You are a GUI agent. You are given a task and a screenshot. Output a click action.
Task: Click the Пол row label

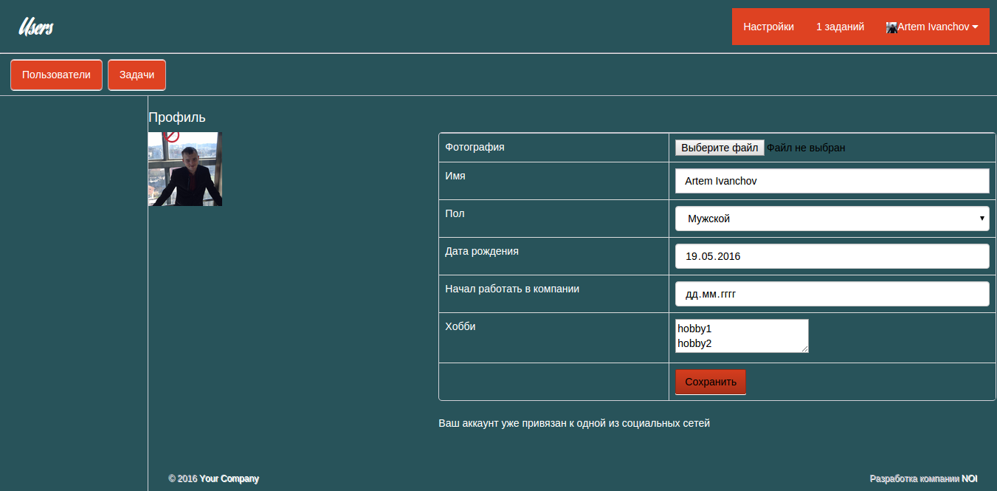click(x=455, y=213)
